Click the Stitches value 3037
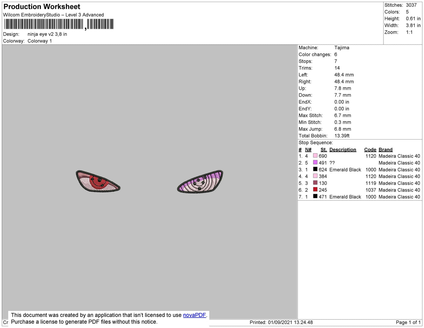Viewport: 424px width, 328px height. tap(411, 5)
